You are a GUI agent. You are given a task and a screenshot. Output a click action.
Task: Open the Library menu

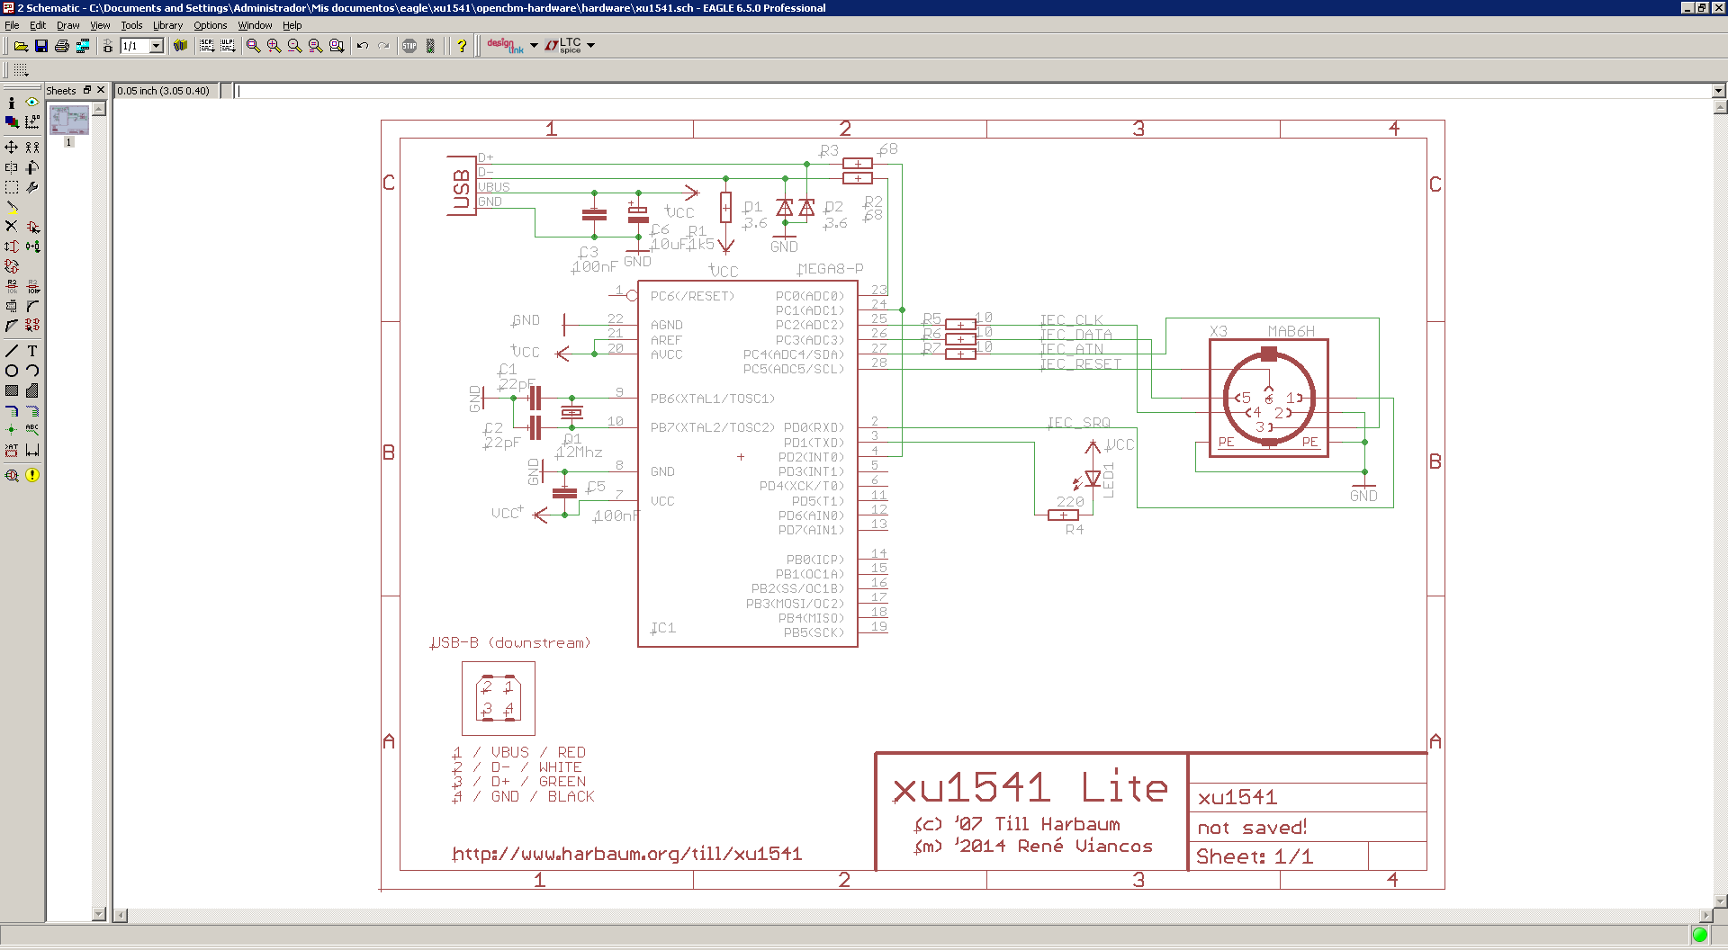point(167,25)
